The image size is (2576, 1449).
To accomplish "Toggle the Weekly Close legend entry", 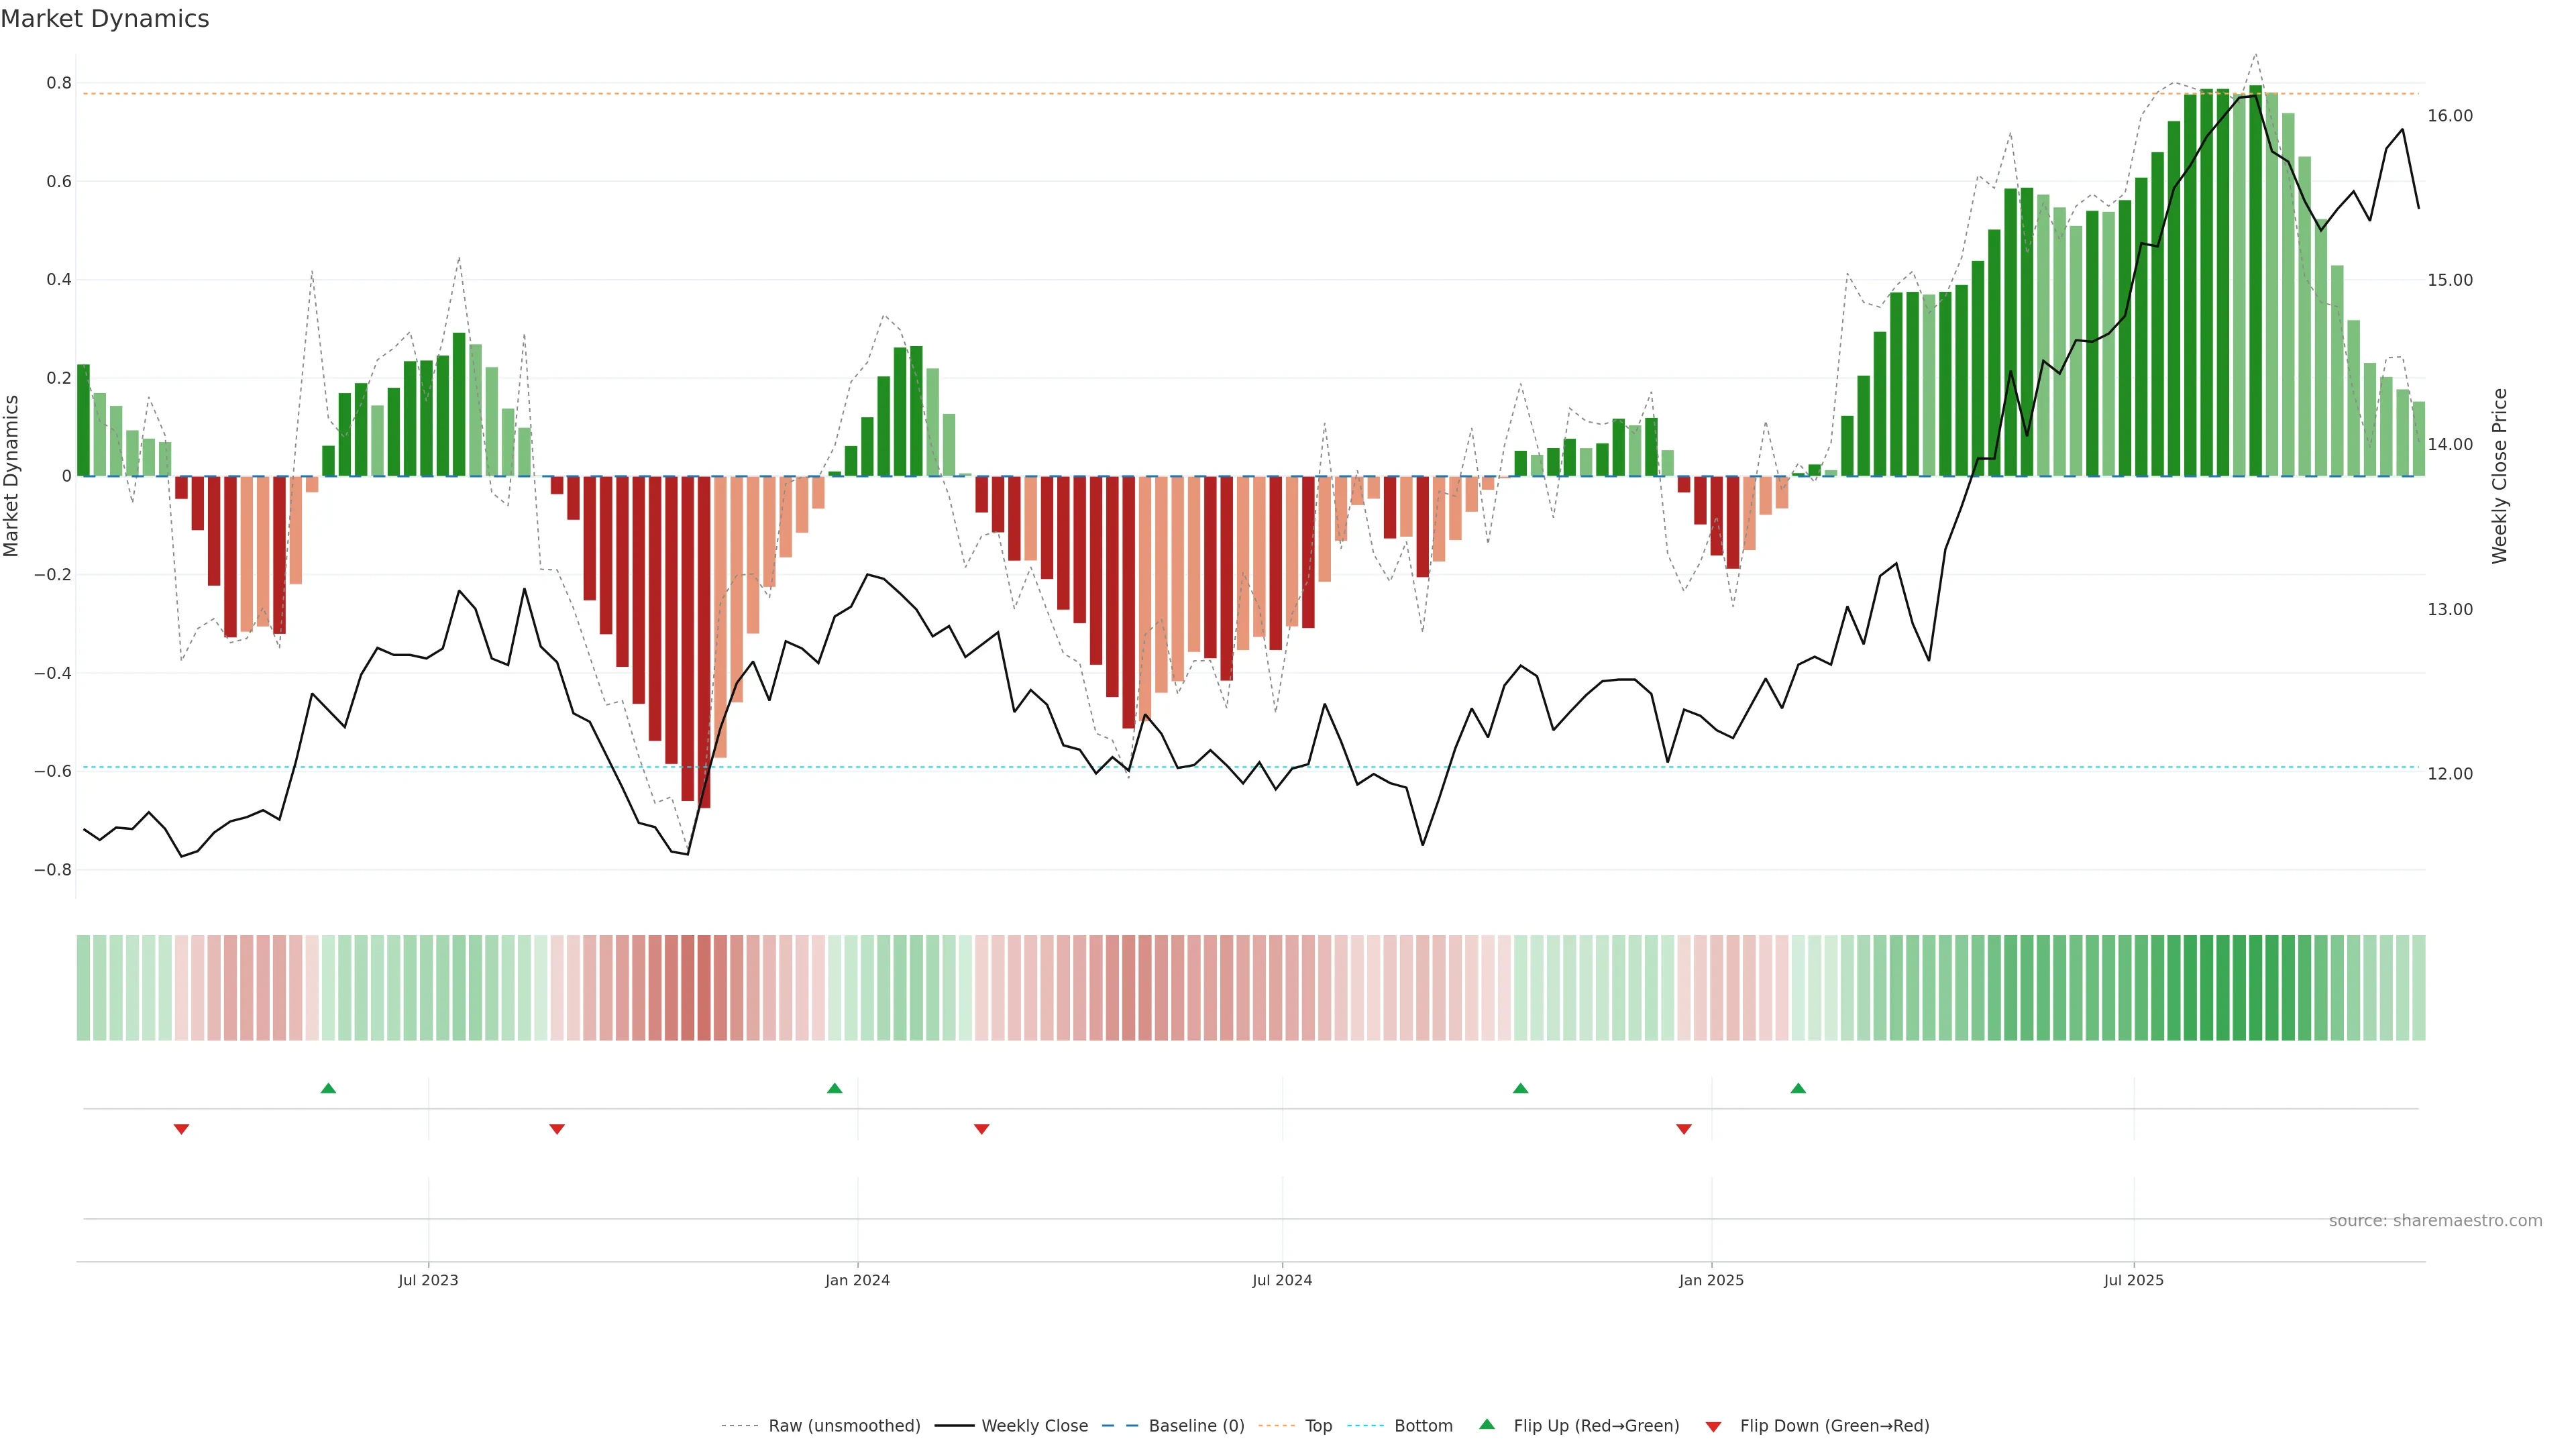I will (x=1034, y=1426).
